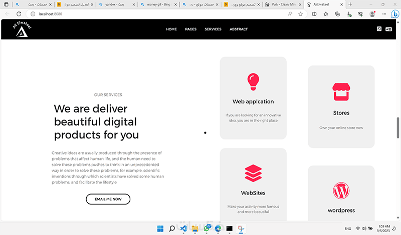This screenshot has height=235, width=401.
Task: Open ABSTRACT in navigation menu
Action: [239, 29]
